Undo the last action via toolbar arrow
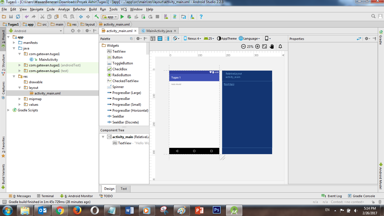This screenshot has height=216, width=384. click(x=27, y=17)
